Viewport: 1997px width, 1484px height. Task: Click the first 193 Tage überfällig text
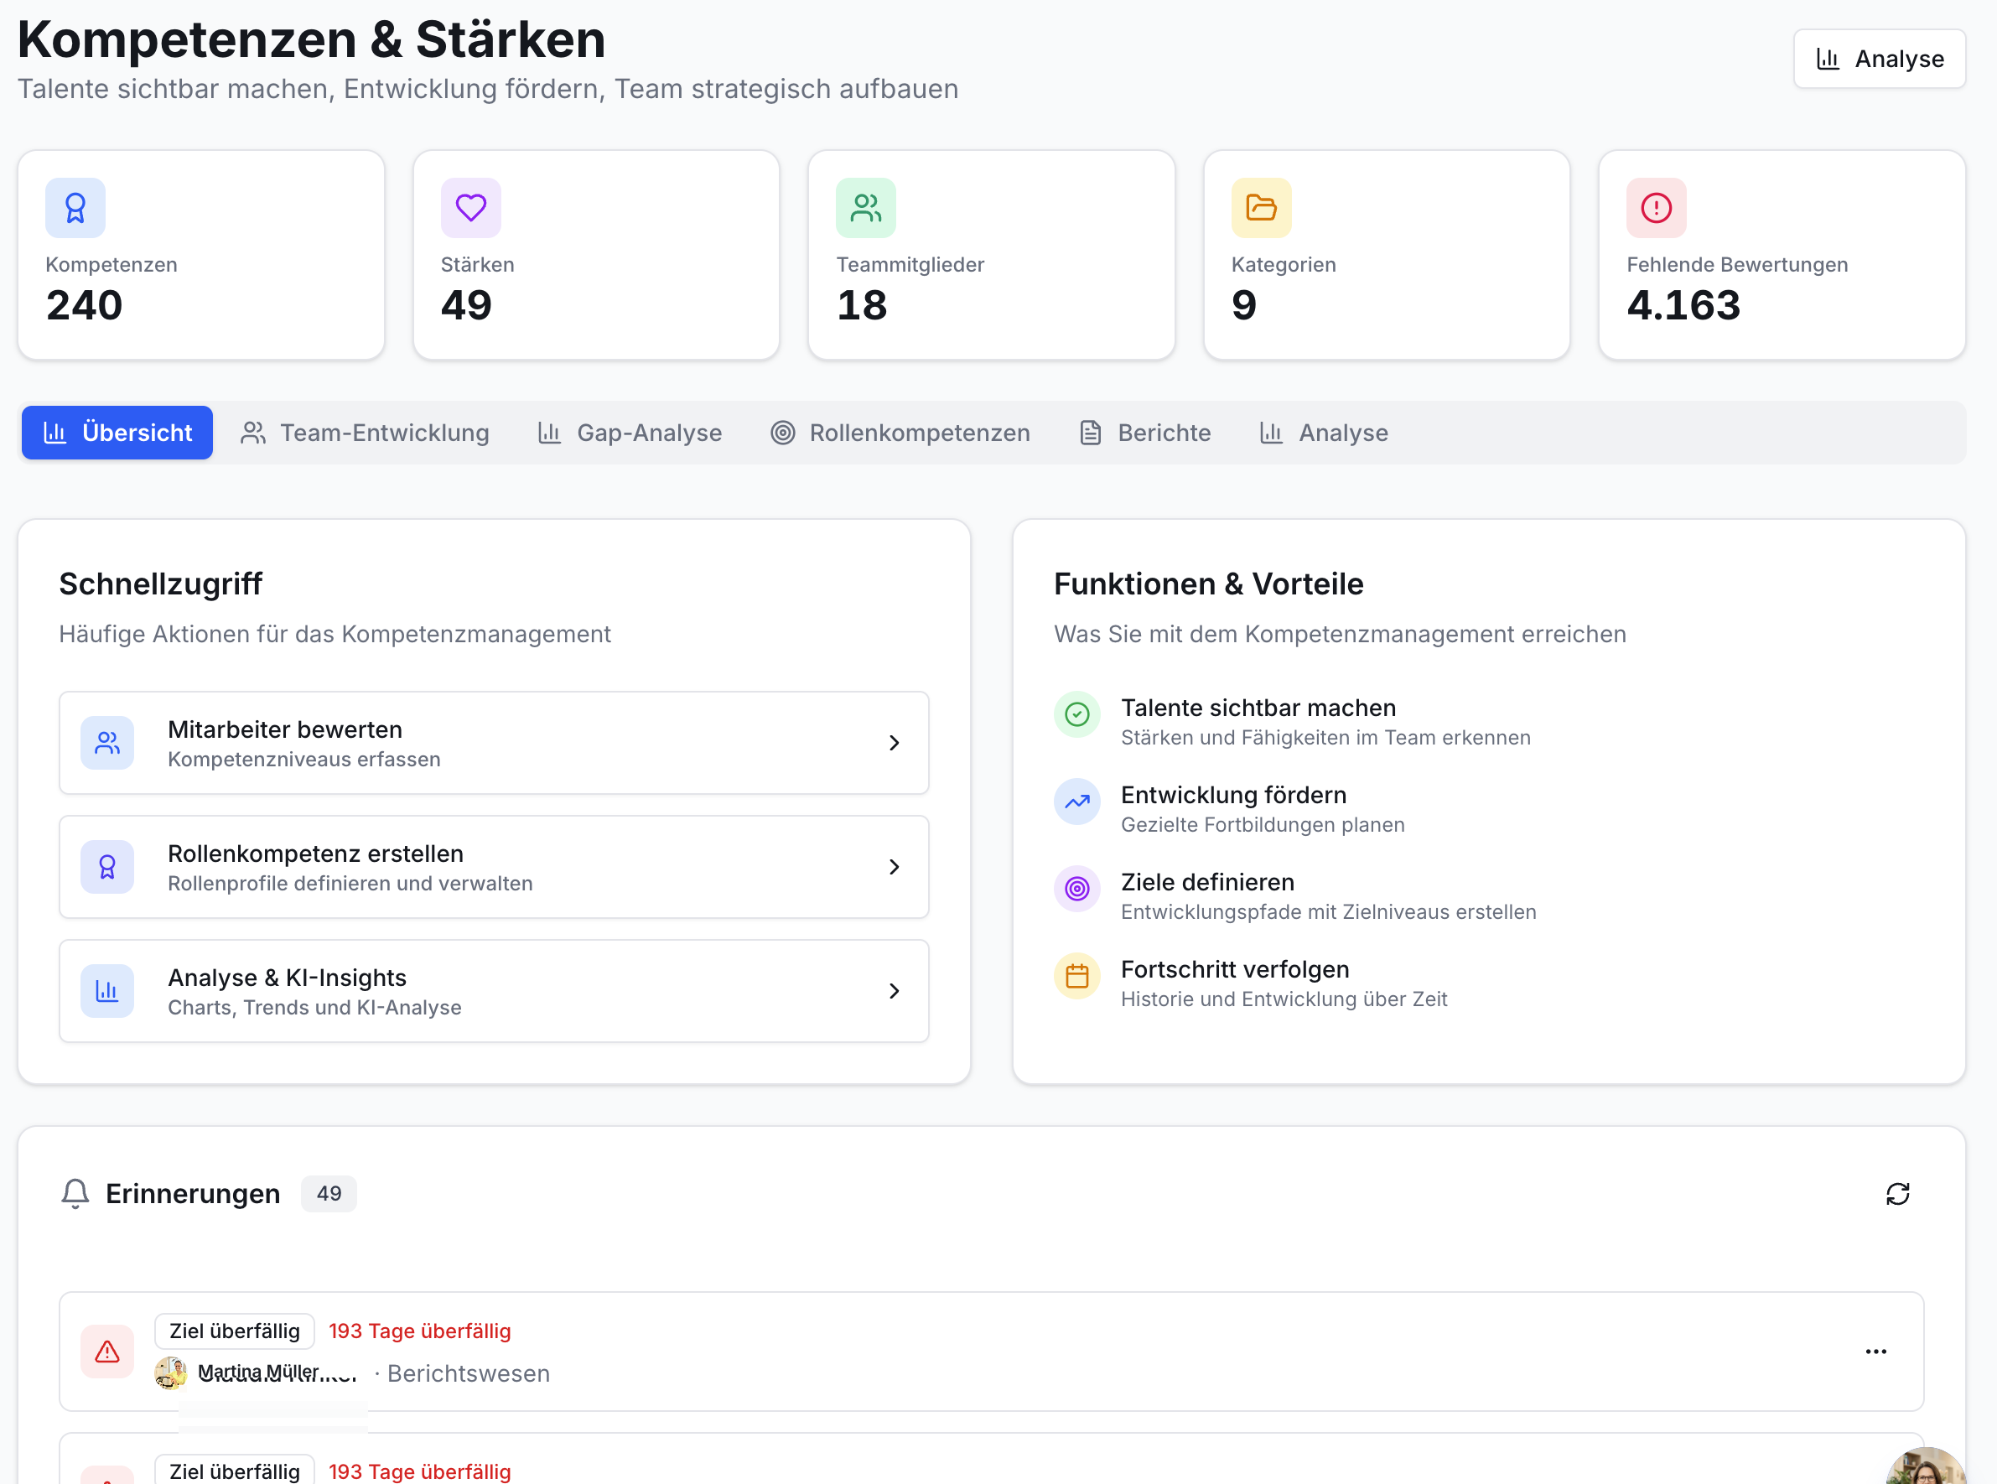tap(419, 1332)
